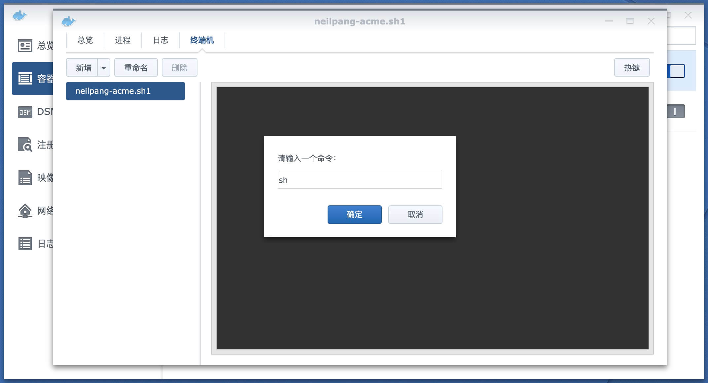Click the 热键 hotkey button

632,68
